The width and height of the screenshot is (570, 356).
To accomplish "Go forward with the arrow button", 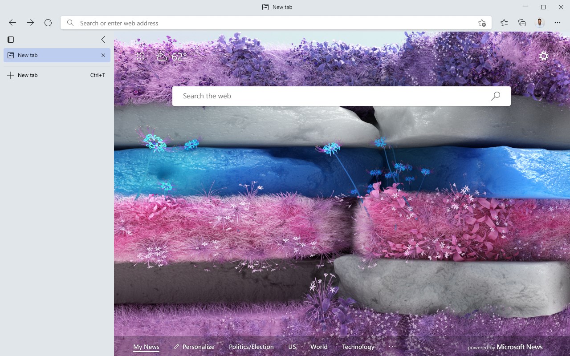I will click(30, 23).
